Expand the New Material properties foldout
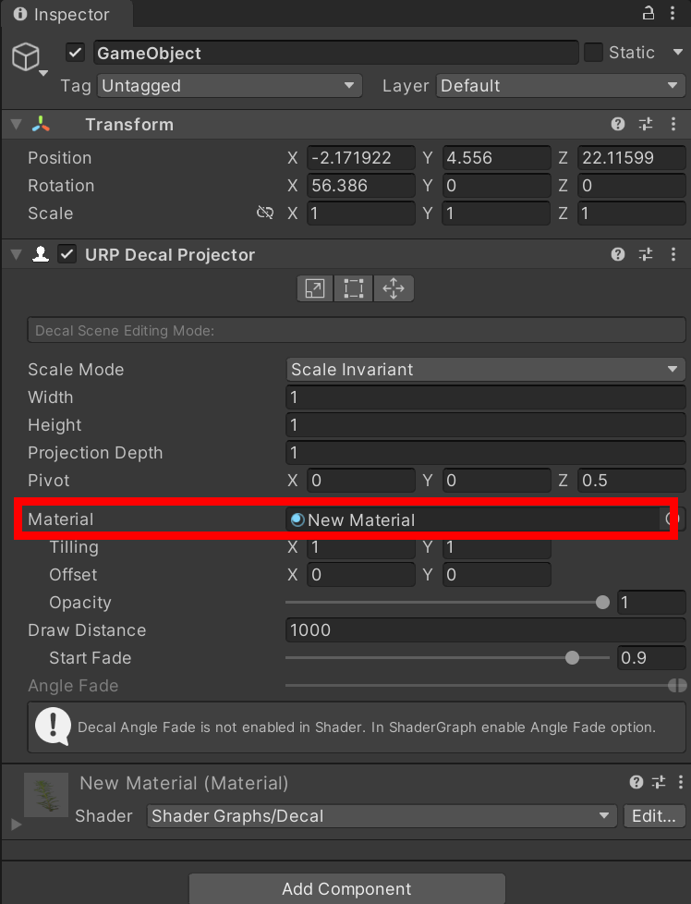 pos(16,825)
